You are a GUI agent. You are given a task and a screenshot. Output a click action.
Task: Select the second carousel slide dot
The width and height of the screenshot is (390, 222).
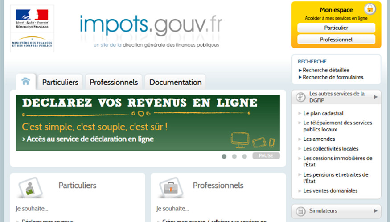[x=234, y=156]
